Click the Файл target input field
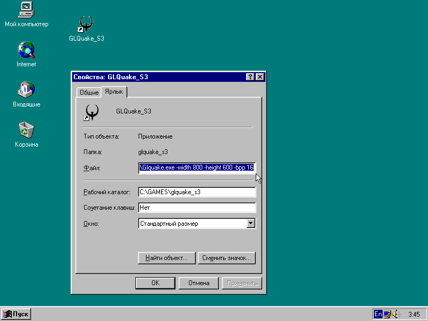This screenshot has height=321, width=428. pos(197,167)
